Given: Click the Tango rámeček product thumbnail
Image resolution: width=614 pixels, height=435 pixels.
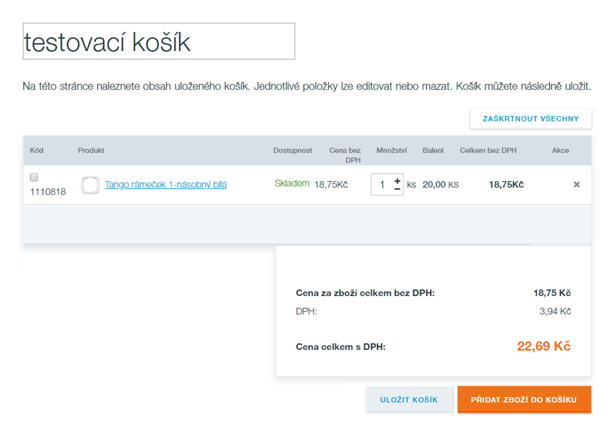Looking at the screenshot, I should click(x=90, y=185).
